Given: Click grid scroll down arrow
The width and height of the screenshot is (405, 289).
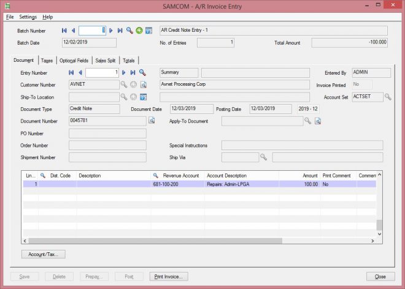Looking at the screenshot, I should pos(379,234).
